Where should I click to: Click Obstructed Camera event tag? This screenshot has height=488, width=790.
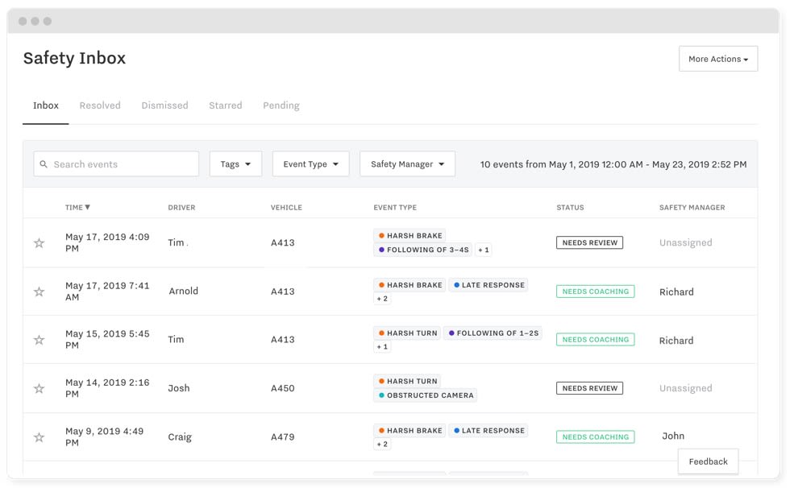[x=426, y=395]
